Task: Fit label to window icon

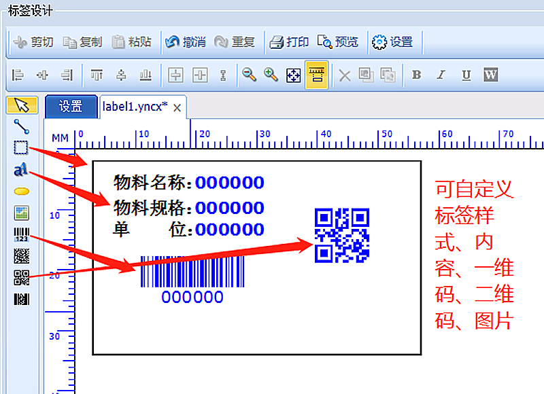Action: [x=293, y=75]
